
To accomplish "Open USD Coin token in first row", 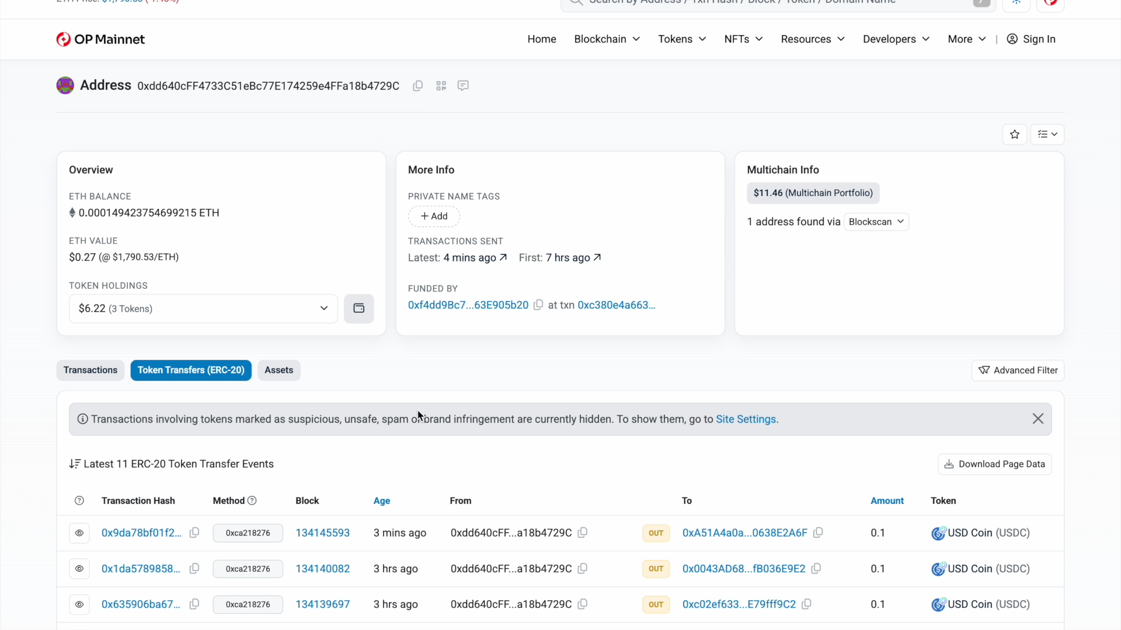I will [981, 533].
